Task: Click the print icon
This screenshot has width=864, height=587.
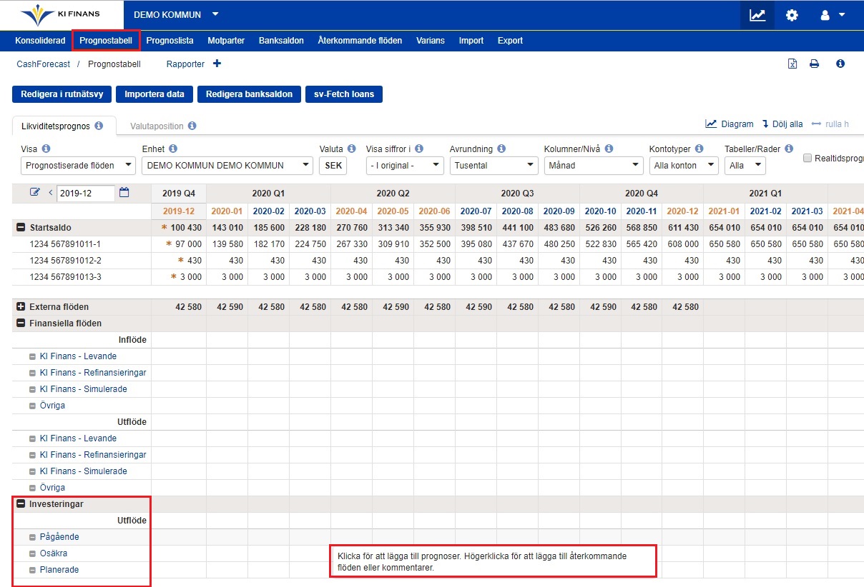Action: click(x=814, y=64)
